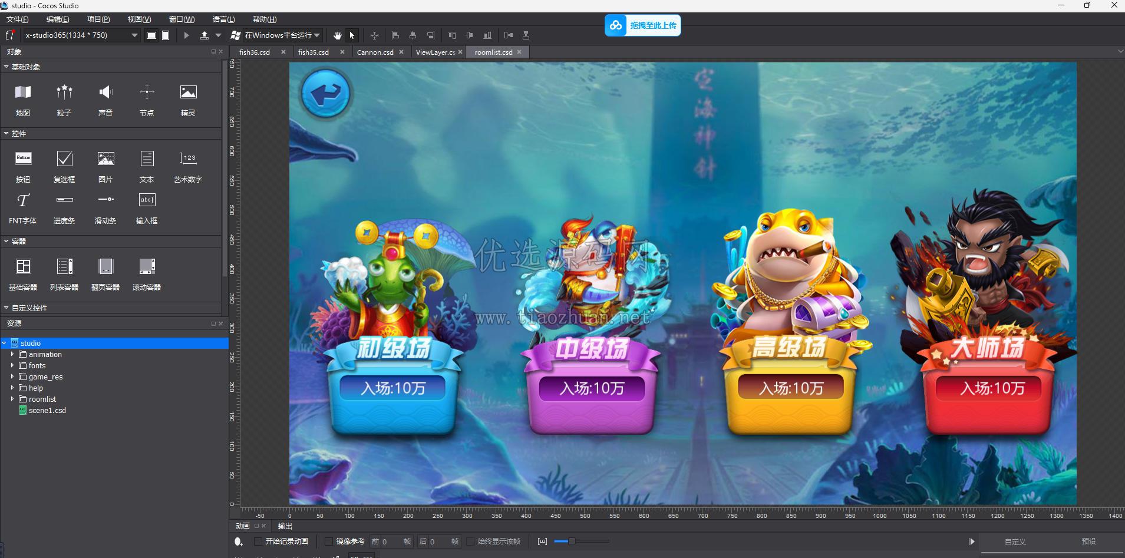This screenshot has height=558, width=1125.
Task: Expand the roomlist folder in resources
Action: click(x=12, y=399)
